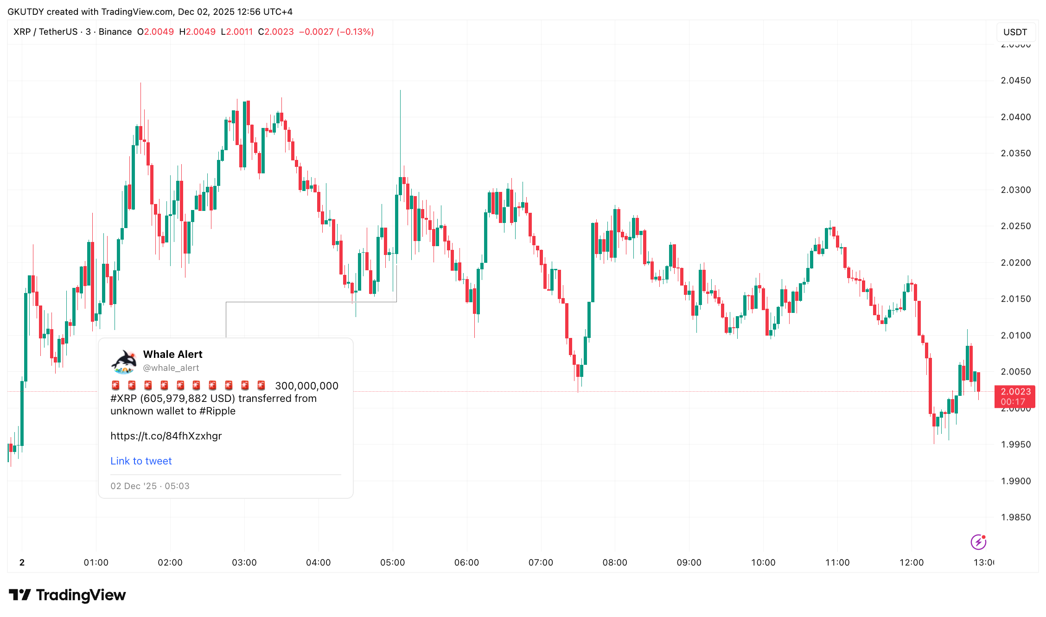Click the 12:00 time axis label
The height and width of the screenshot is (617, 1046).
(x=912, y=562)
